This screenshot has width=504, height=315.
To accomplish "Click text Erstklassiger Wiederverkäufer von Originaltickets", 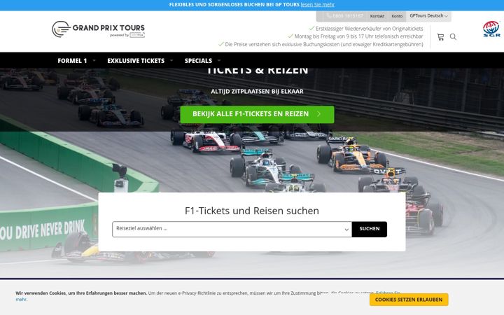I will pyautogui.click(x=370, y=29).
